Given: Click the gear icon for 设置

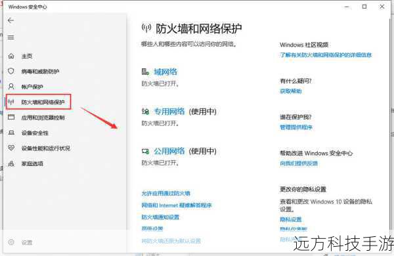Looking at the screenshot, I should [11, 242].
